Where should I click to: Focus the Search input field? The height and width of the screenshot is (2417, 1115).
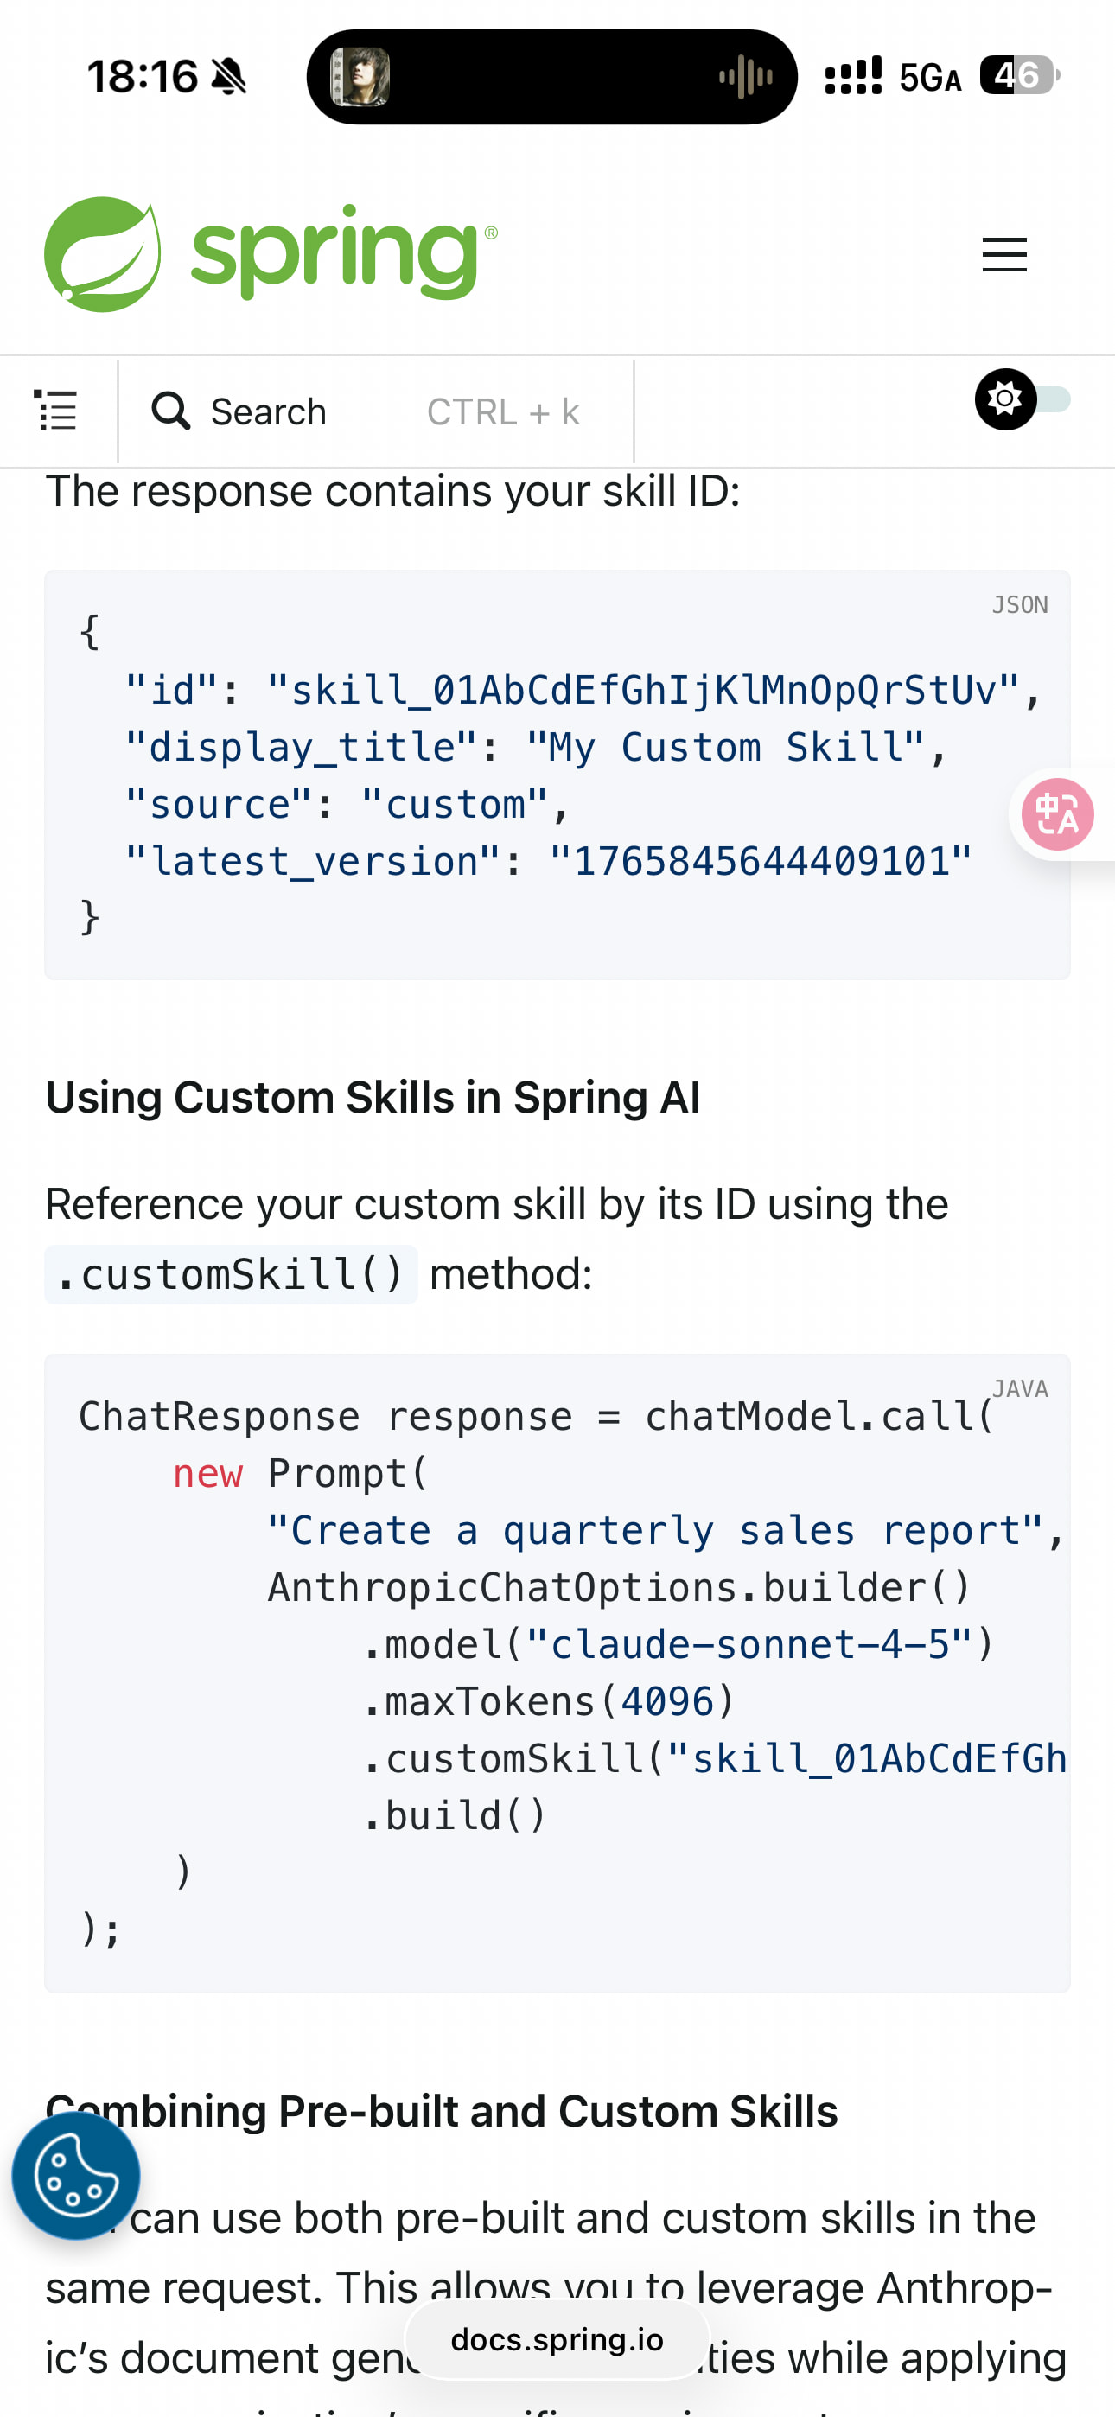[x=375, y=411]
